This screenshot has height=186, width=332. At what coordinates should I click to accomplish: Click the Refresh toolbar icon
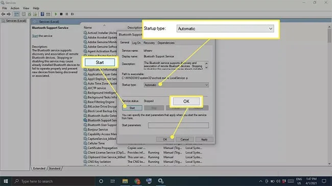30,14
